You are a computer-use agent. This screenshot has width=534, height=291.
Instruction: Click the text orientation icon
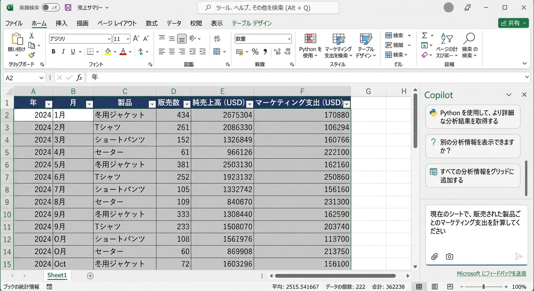[x=193, y=38]
